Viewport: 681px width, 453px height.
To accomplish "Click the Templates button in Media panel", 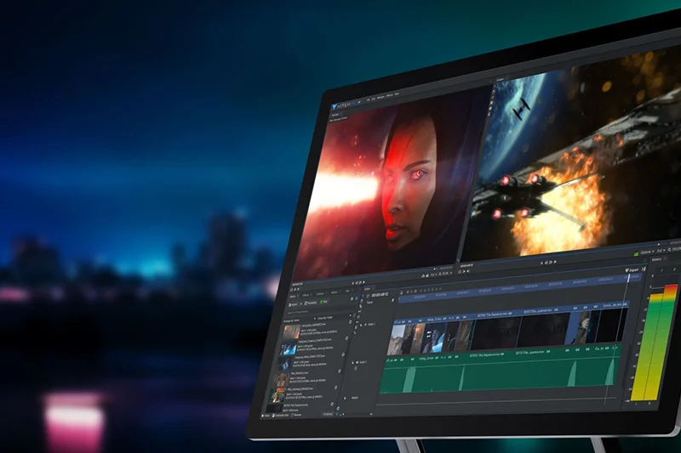I will click(x=310, y=303).
